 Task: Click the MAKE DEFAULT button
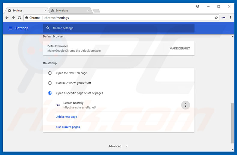180,48
